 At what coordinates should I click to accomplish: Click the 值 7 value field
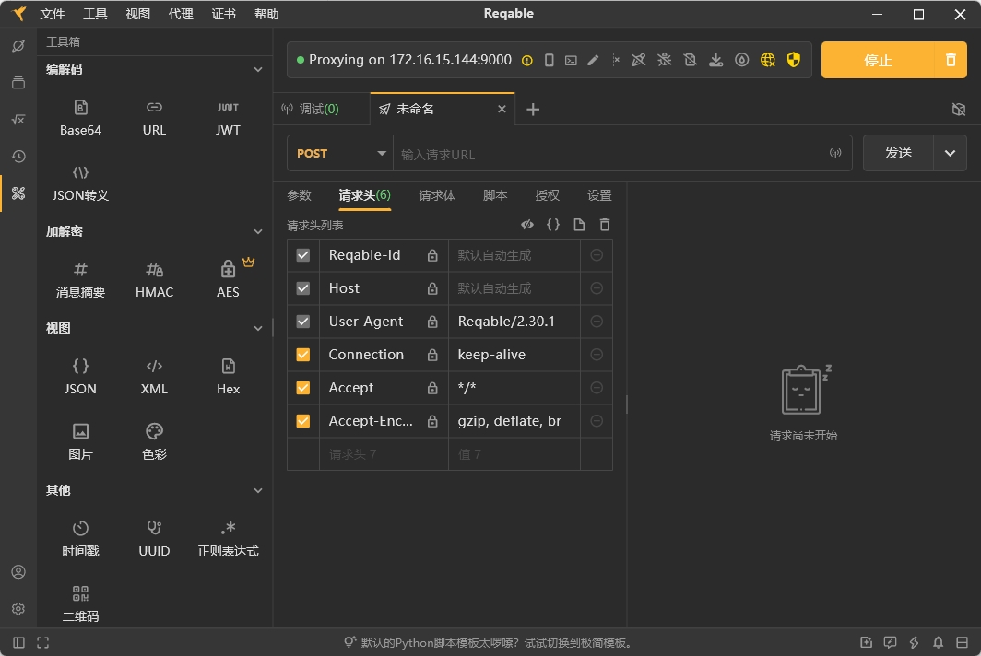tap(514, 454)
